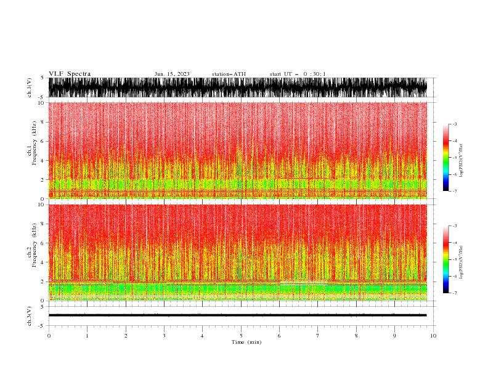Click the ch.2 "Frequency (kHz)" axis label
The image size is (488, 377).
tap(35, 245)
